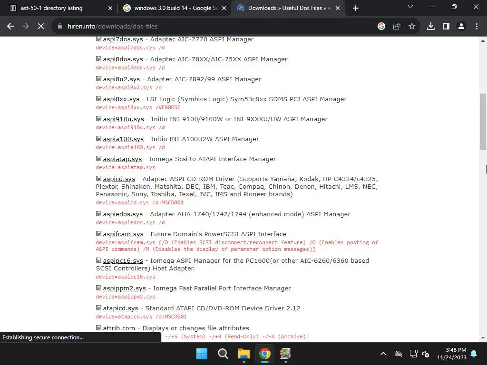Click the floppy icon beside aspi8u2.sys
Screen dimensions: 487x365
pyautogui.click(x=98, y=79)
